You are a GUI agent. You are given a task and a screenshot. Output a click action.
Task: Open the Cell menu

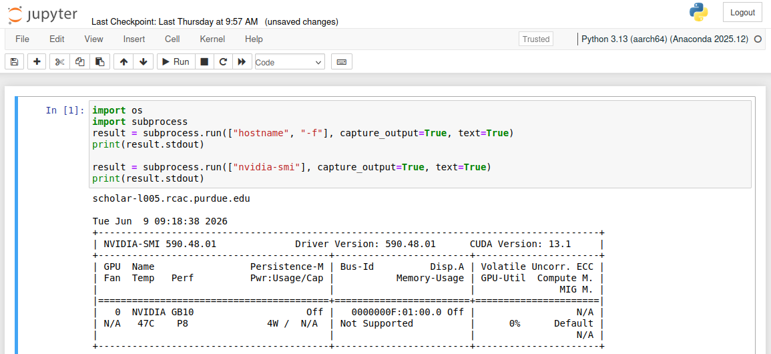coord(172,39)
